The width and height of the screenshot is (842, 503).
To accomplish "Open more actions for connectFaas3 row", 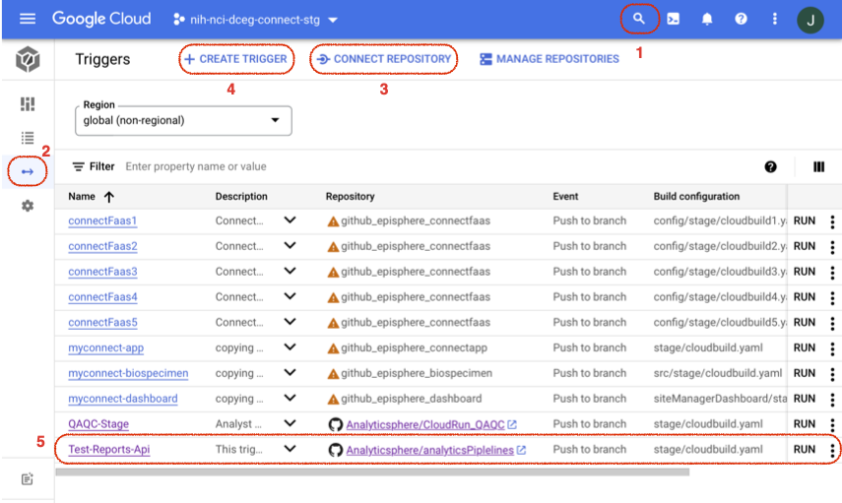I will pyautogui.click(x=832, y=272).
